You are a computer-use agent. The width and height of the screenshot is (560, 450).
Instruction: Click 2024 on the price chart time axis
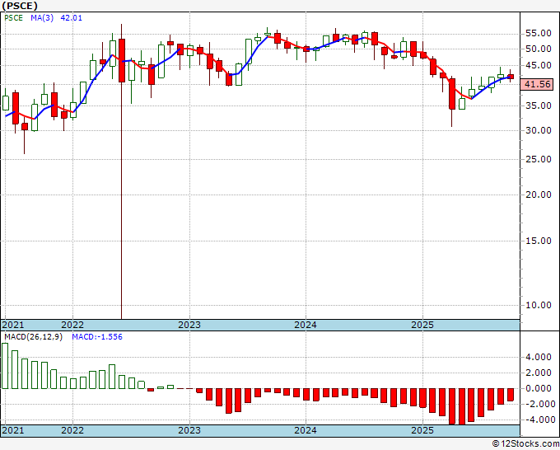click(306, 325)
